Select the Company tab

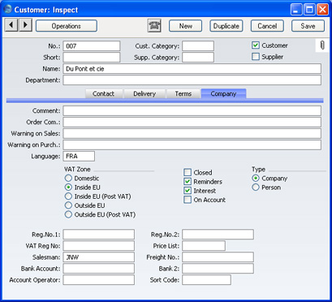pyautogui.click(x=223, y=93)
